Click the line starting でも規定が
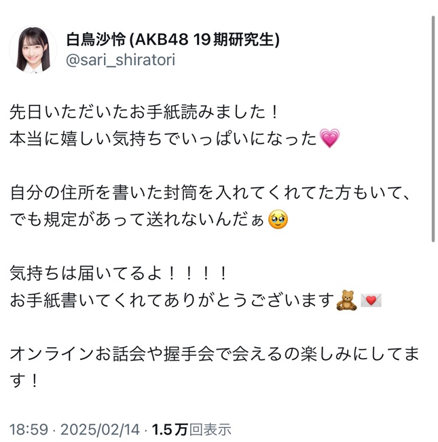 click(x=149, y=220)
